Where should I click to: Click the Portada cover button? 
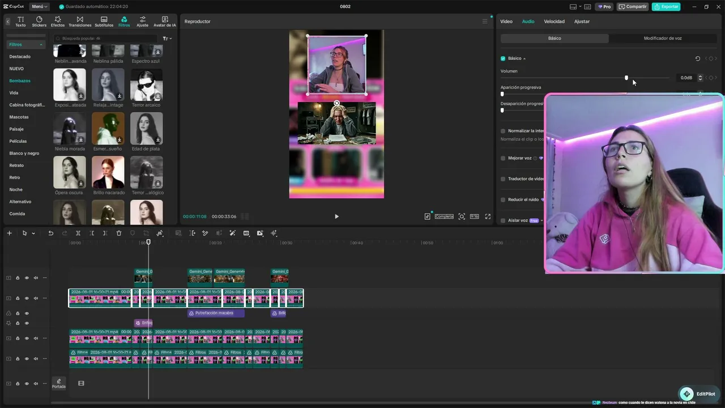click(x=59, y=384)
